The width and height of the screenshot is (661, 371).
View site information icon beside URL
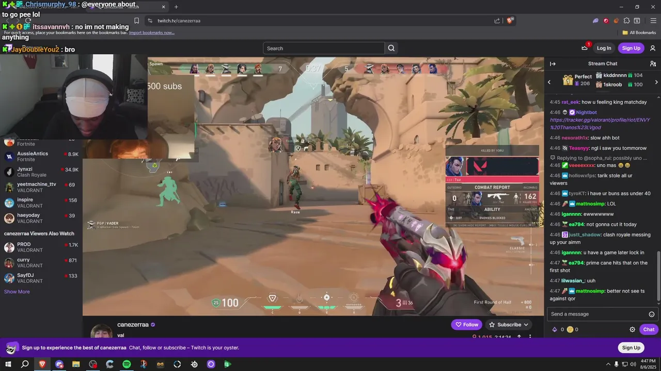pyautogui.click(x=150, y=21)
